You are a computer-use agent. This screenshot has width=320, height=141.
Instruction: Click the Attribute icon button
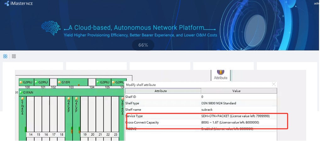point(220,74)
